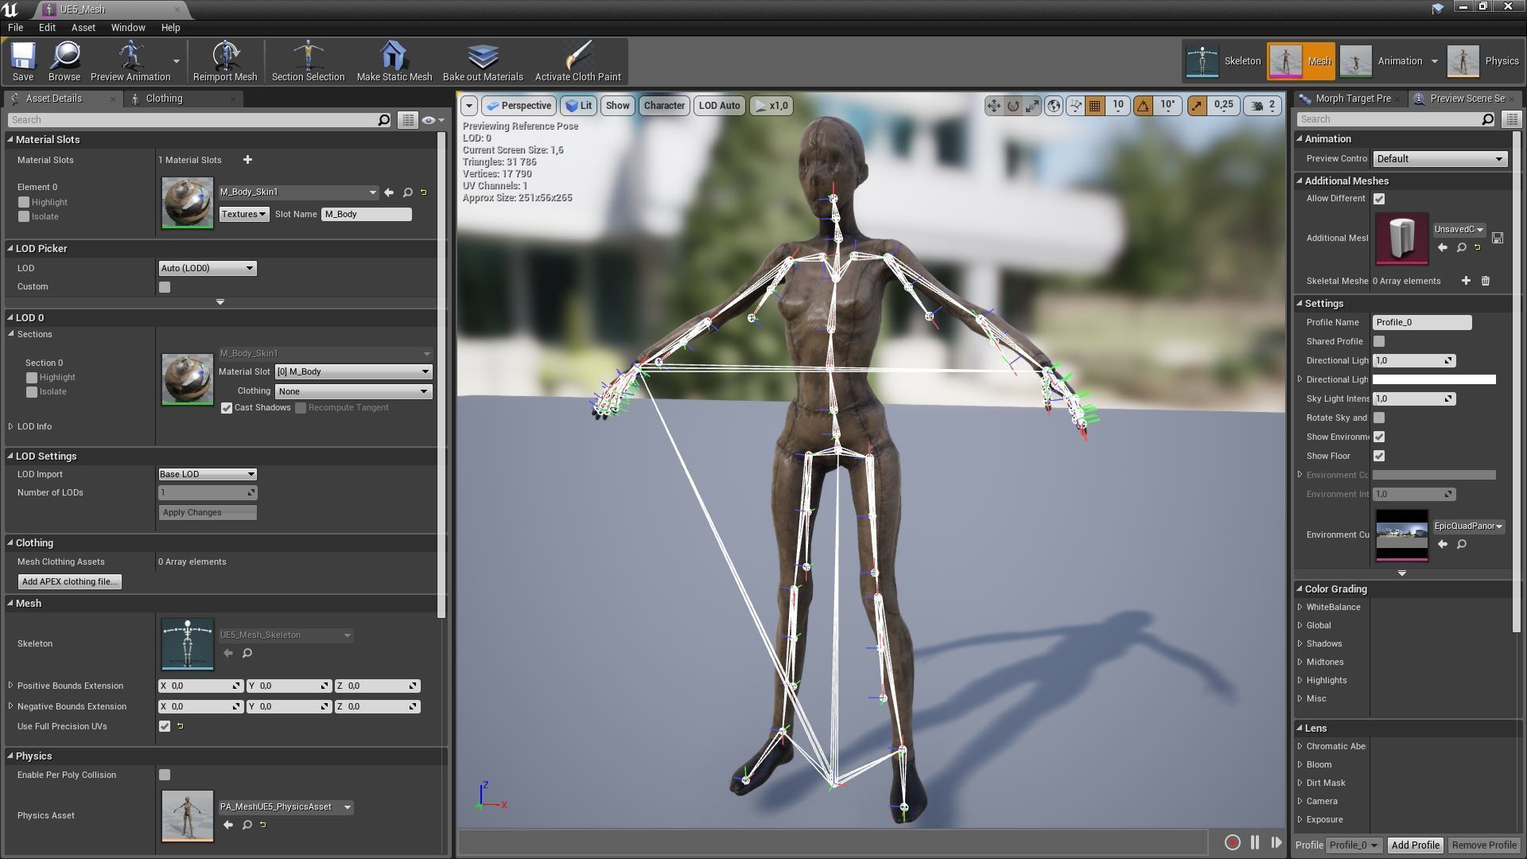This screenshot has width=1527, height=859.
Task: Toggle world/local coordinate system globe icon
Action: pyautogui.click(x=1054, y=106)
